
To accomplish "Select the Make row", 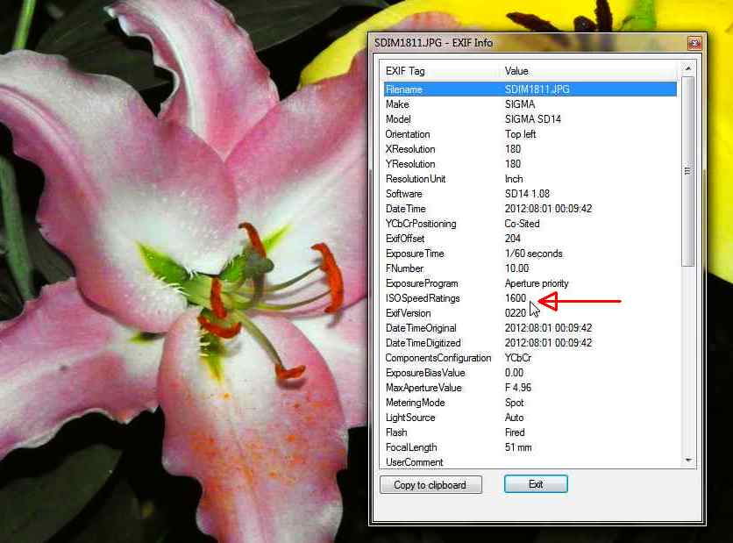I will click(530, 104).
